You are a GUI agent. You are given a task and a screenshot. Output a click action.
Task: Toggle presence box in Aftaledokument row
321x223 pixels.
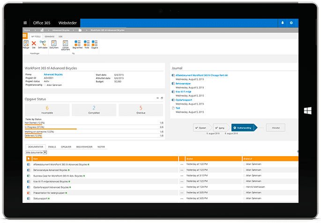click(x=244, y=164)
